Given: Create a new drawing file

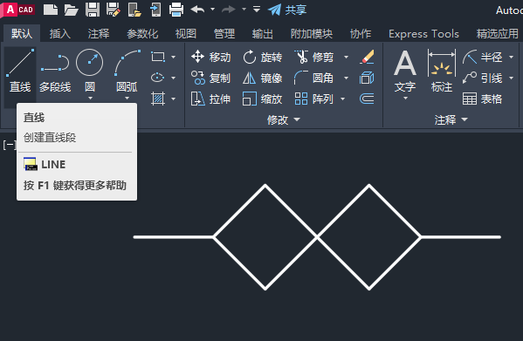Looking at the screenshot, I should coord(51,10).
